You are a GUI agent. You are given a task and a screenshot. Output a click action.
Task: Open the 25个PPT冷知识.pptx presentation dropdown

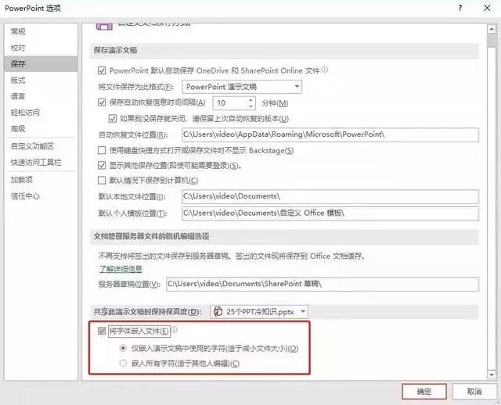tap(259, 312)
